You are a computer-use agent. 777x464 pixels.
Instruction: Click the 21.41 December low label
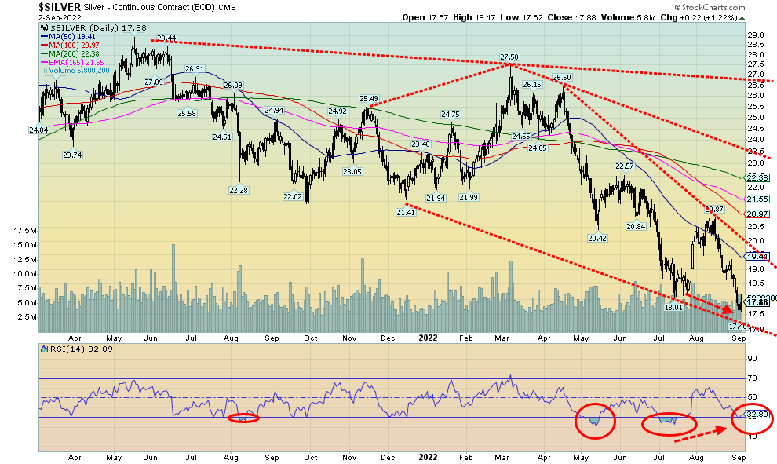405,212
